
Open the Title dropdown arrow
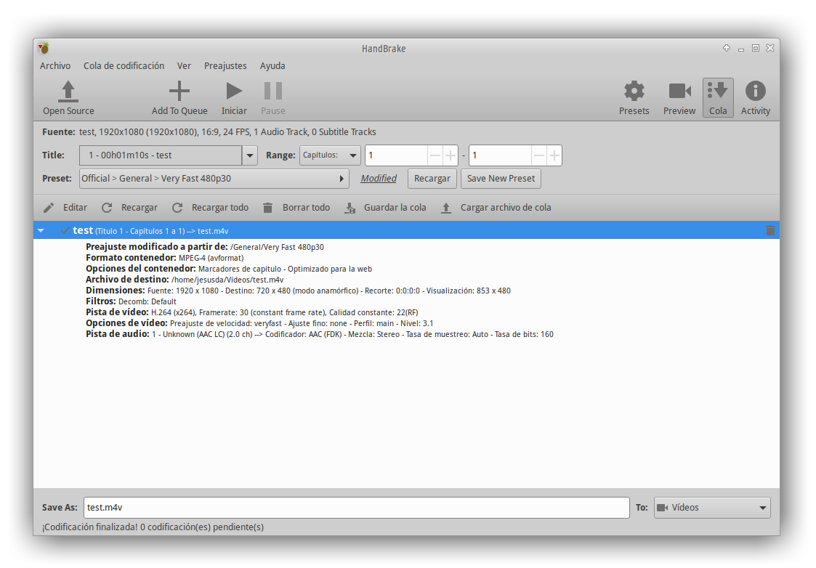250,155
